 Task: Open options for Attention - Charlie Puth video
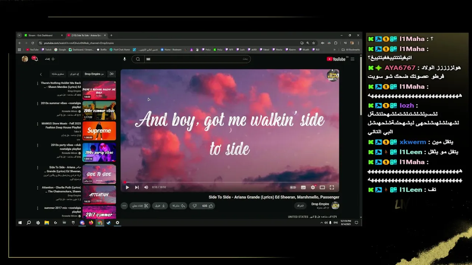click(37, 188)
